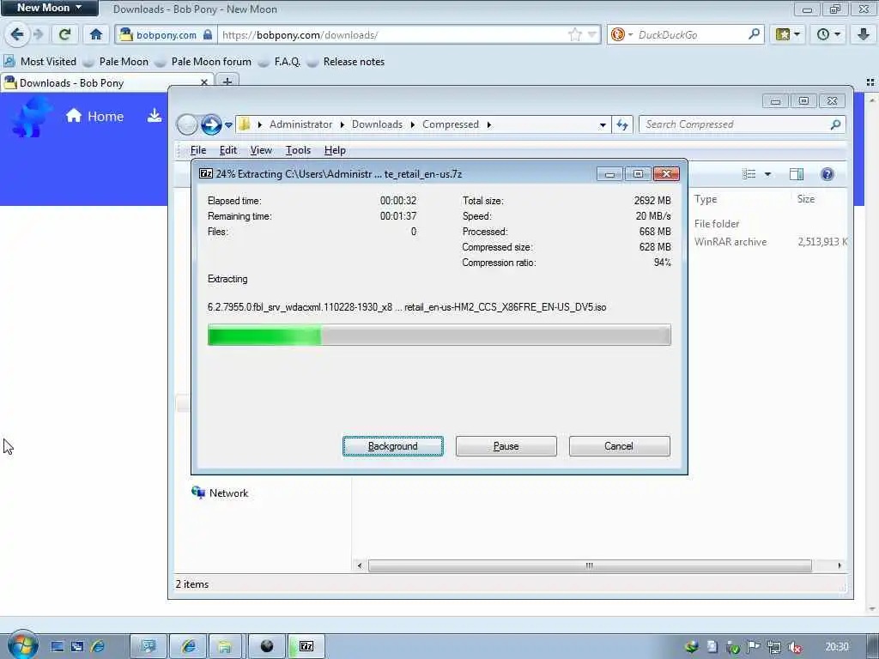Toggle the Explorer preview pane icon
This screenshot has width=879, height=659.
(x=796, y=174)
